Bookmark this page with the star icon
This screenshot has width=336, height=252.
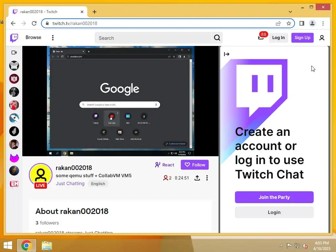tap(289, 23)
